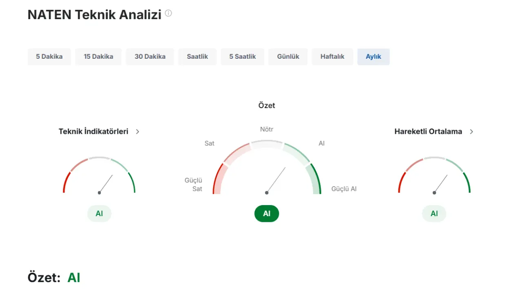
Task: Expand Hareketli Ortalama chevron arrow
Action: coord(471,132)
